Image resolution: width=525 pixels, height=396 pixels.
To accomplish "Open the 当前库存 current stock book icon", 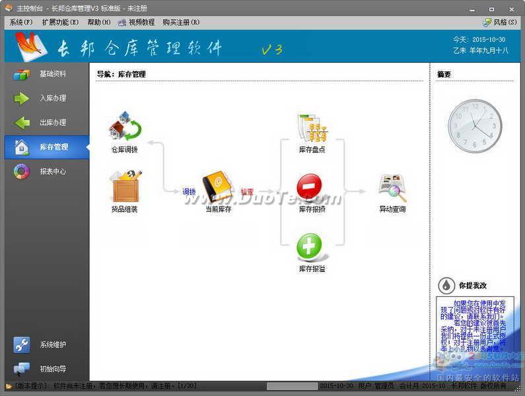I will [218, 187].
